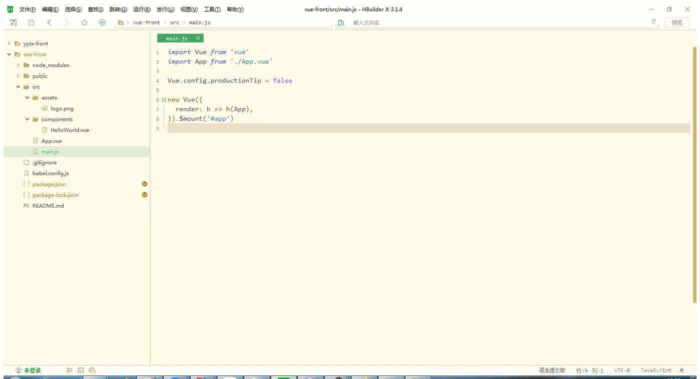
Task: Go back with the left arrow icon
Action: click(x=49, y=22)
